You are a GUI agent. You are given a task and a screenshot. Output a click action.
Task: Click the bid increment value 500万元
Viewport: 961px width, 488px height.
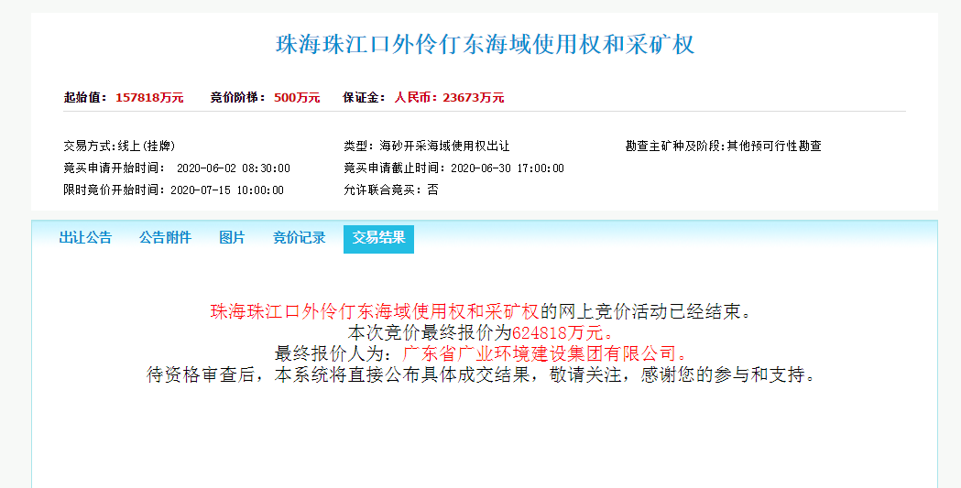point(297,98)
